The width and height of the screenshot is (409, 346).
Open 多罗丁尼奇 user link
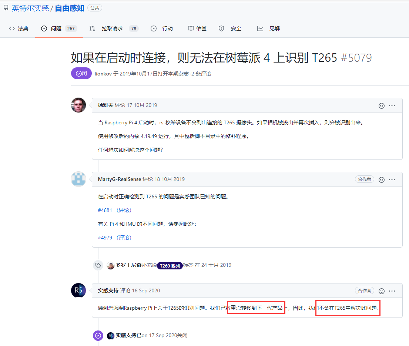coord(128,265)
